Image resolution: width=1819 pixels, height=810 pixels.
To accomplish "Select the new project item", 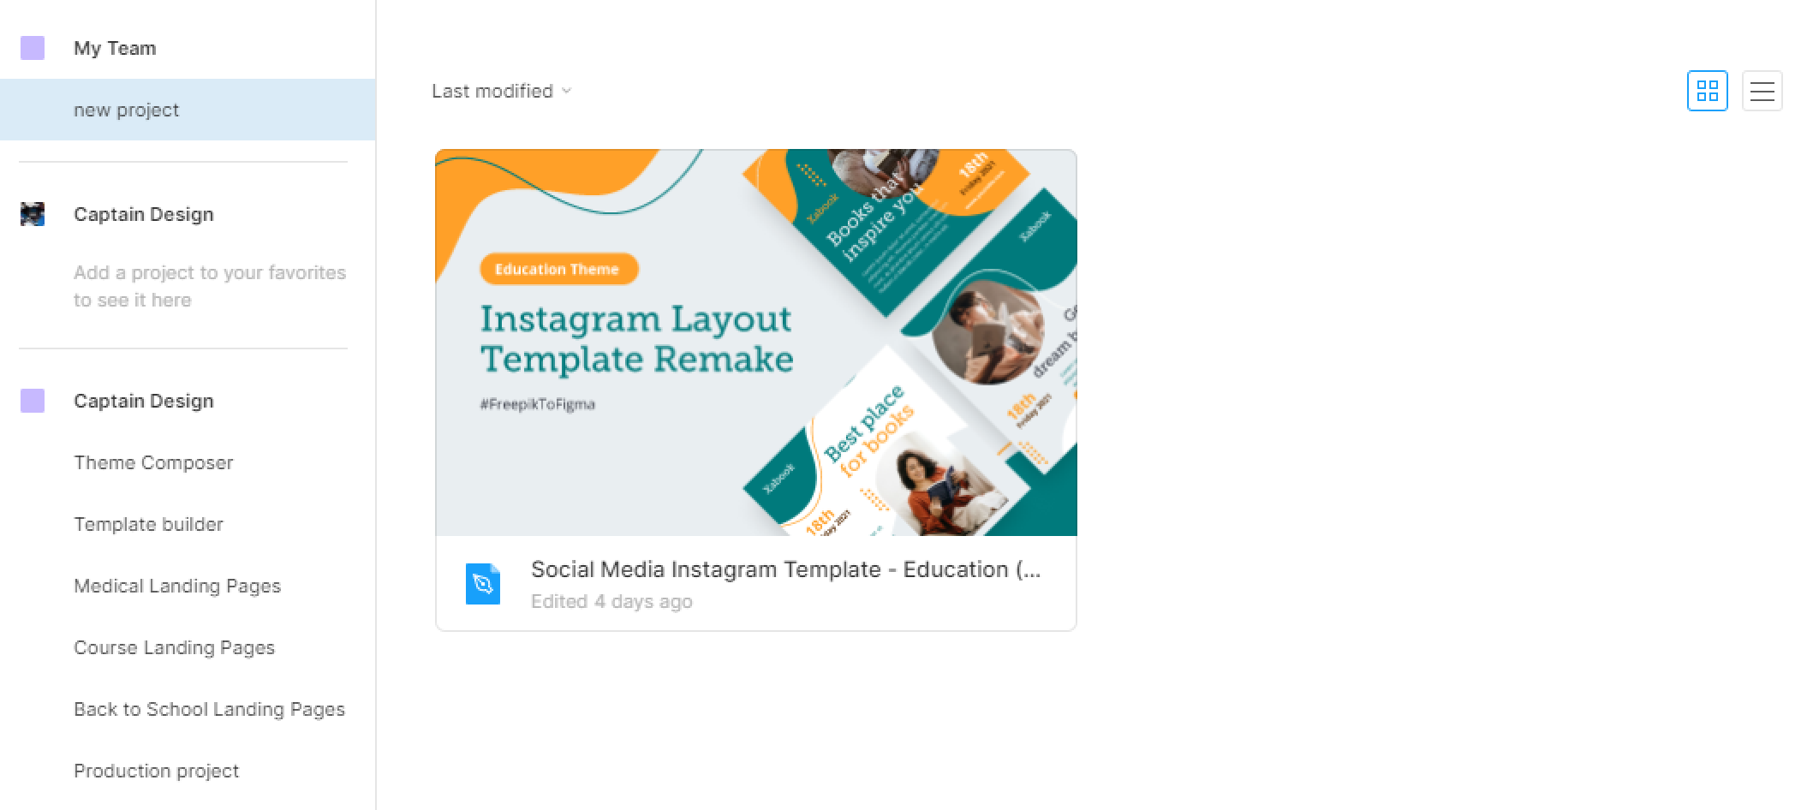I will pos(188,110).
